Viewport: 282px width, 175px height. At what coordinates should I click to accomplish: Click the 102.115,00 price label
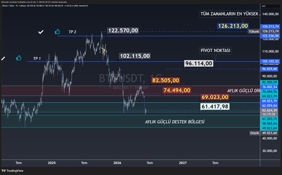pos(135,56)
